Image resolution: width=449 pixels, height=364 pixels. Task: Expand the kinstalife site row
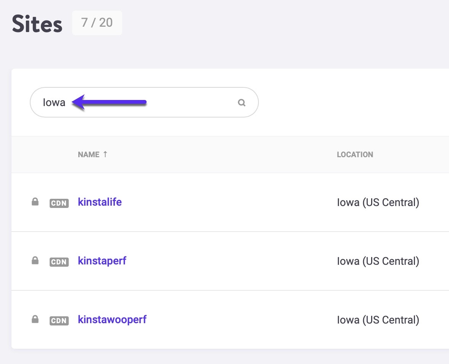pos(229,202)
